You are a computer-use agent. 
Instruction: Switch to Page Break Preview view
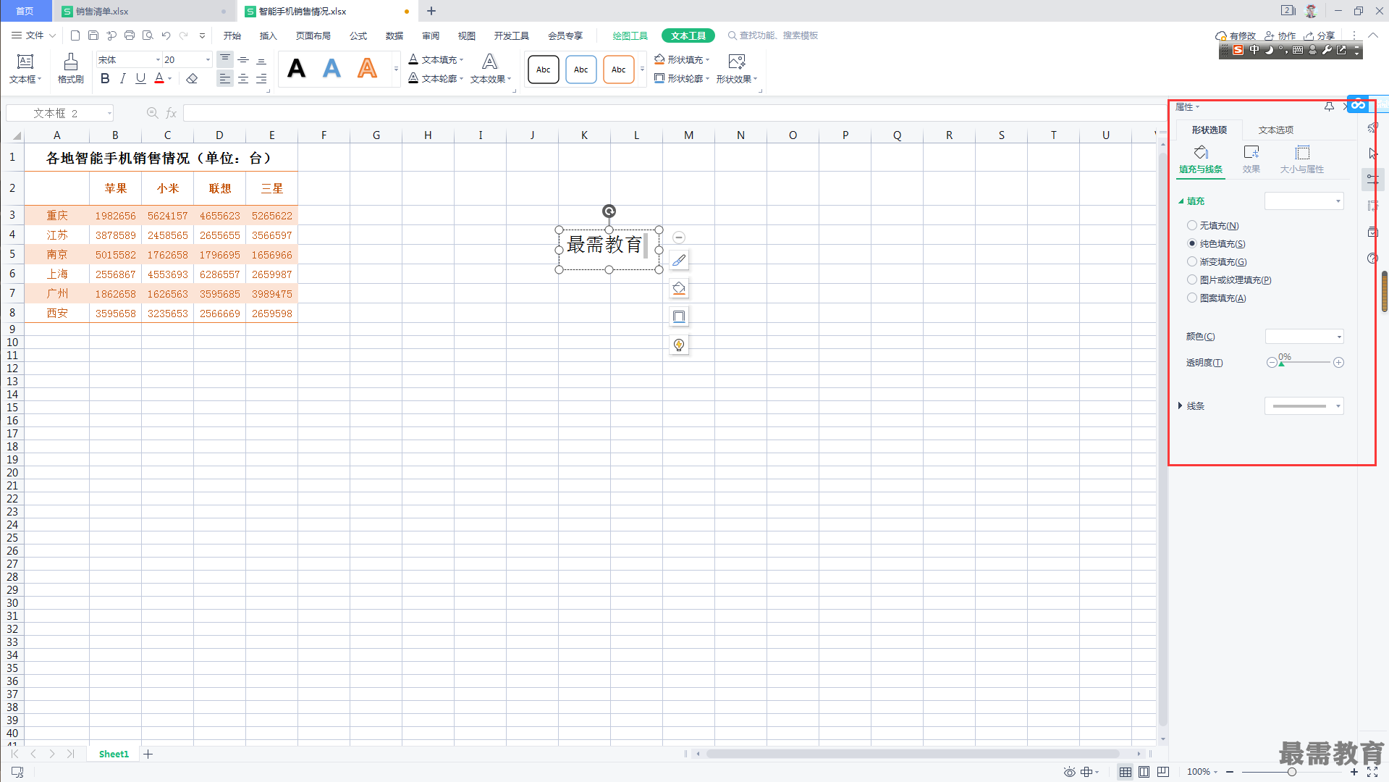pos(1163,772)
